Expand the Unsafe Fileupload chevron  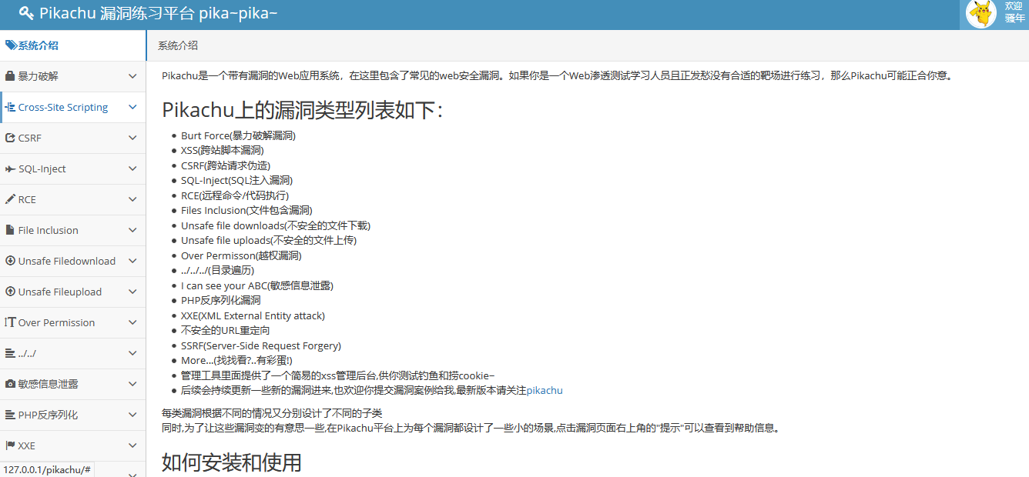tap(132, 292)
